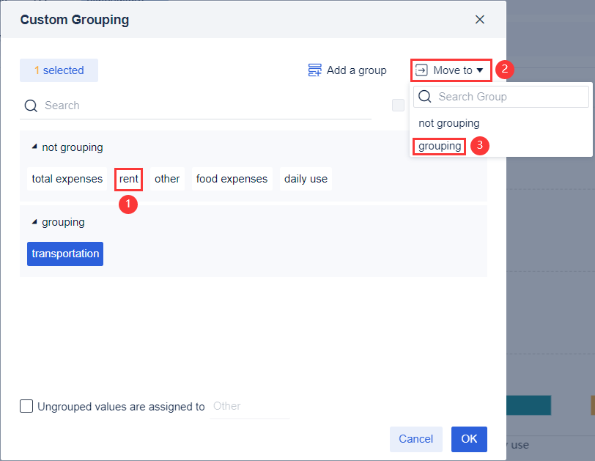Deselect the 'transportation' tag
595x461 pixels.
tap(65, 254)
